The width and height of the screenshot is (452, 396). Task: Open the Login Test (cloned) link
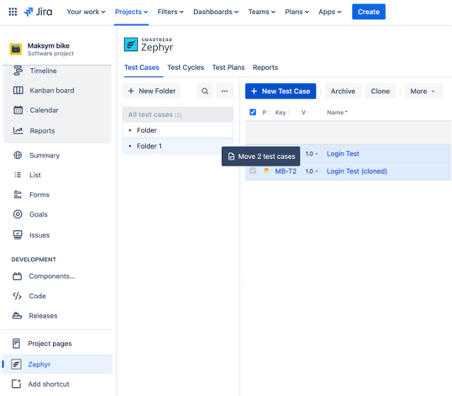pyautogui.click(x=356, y=171)
